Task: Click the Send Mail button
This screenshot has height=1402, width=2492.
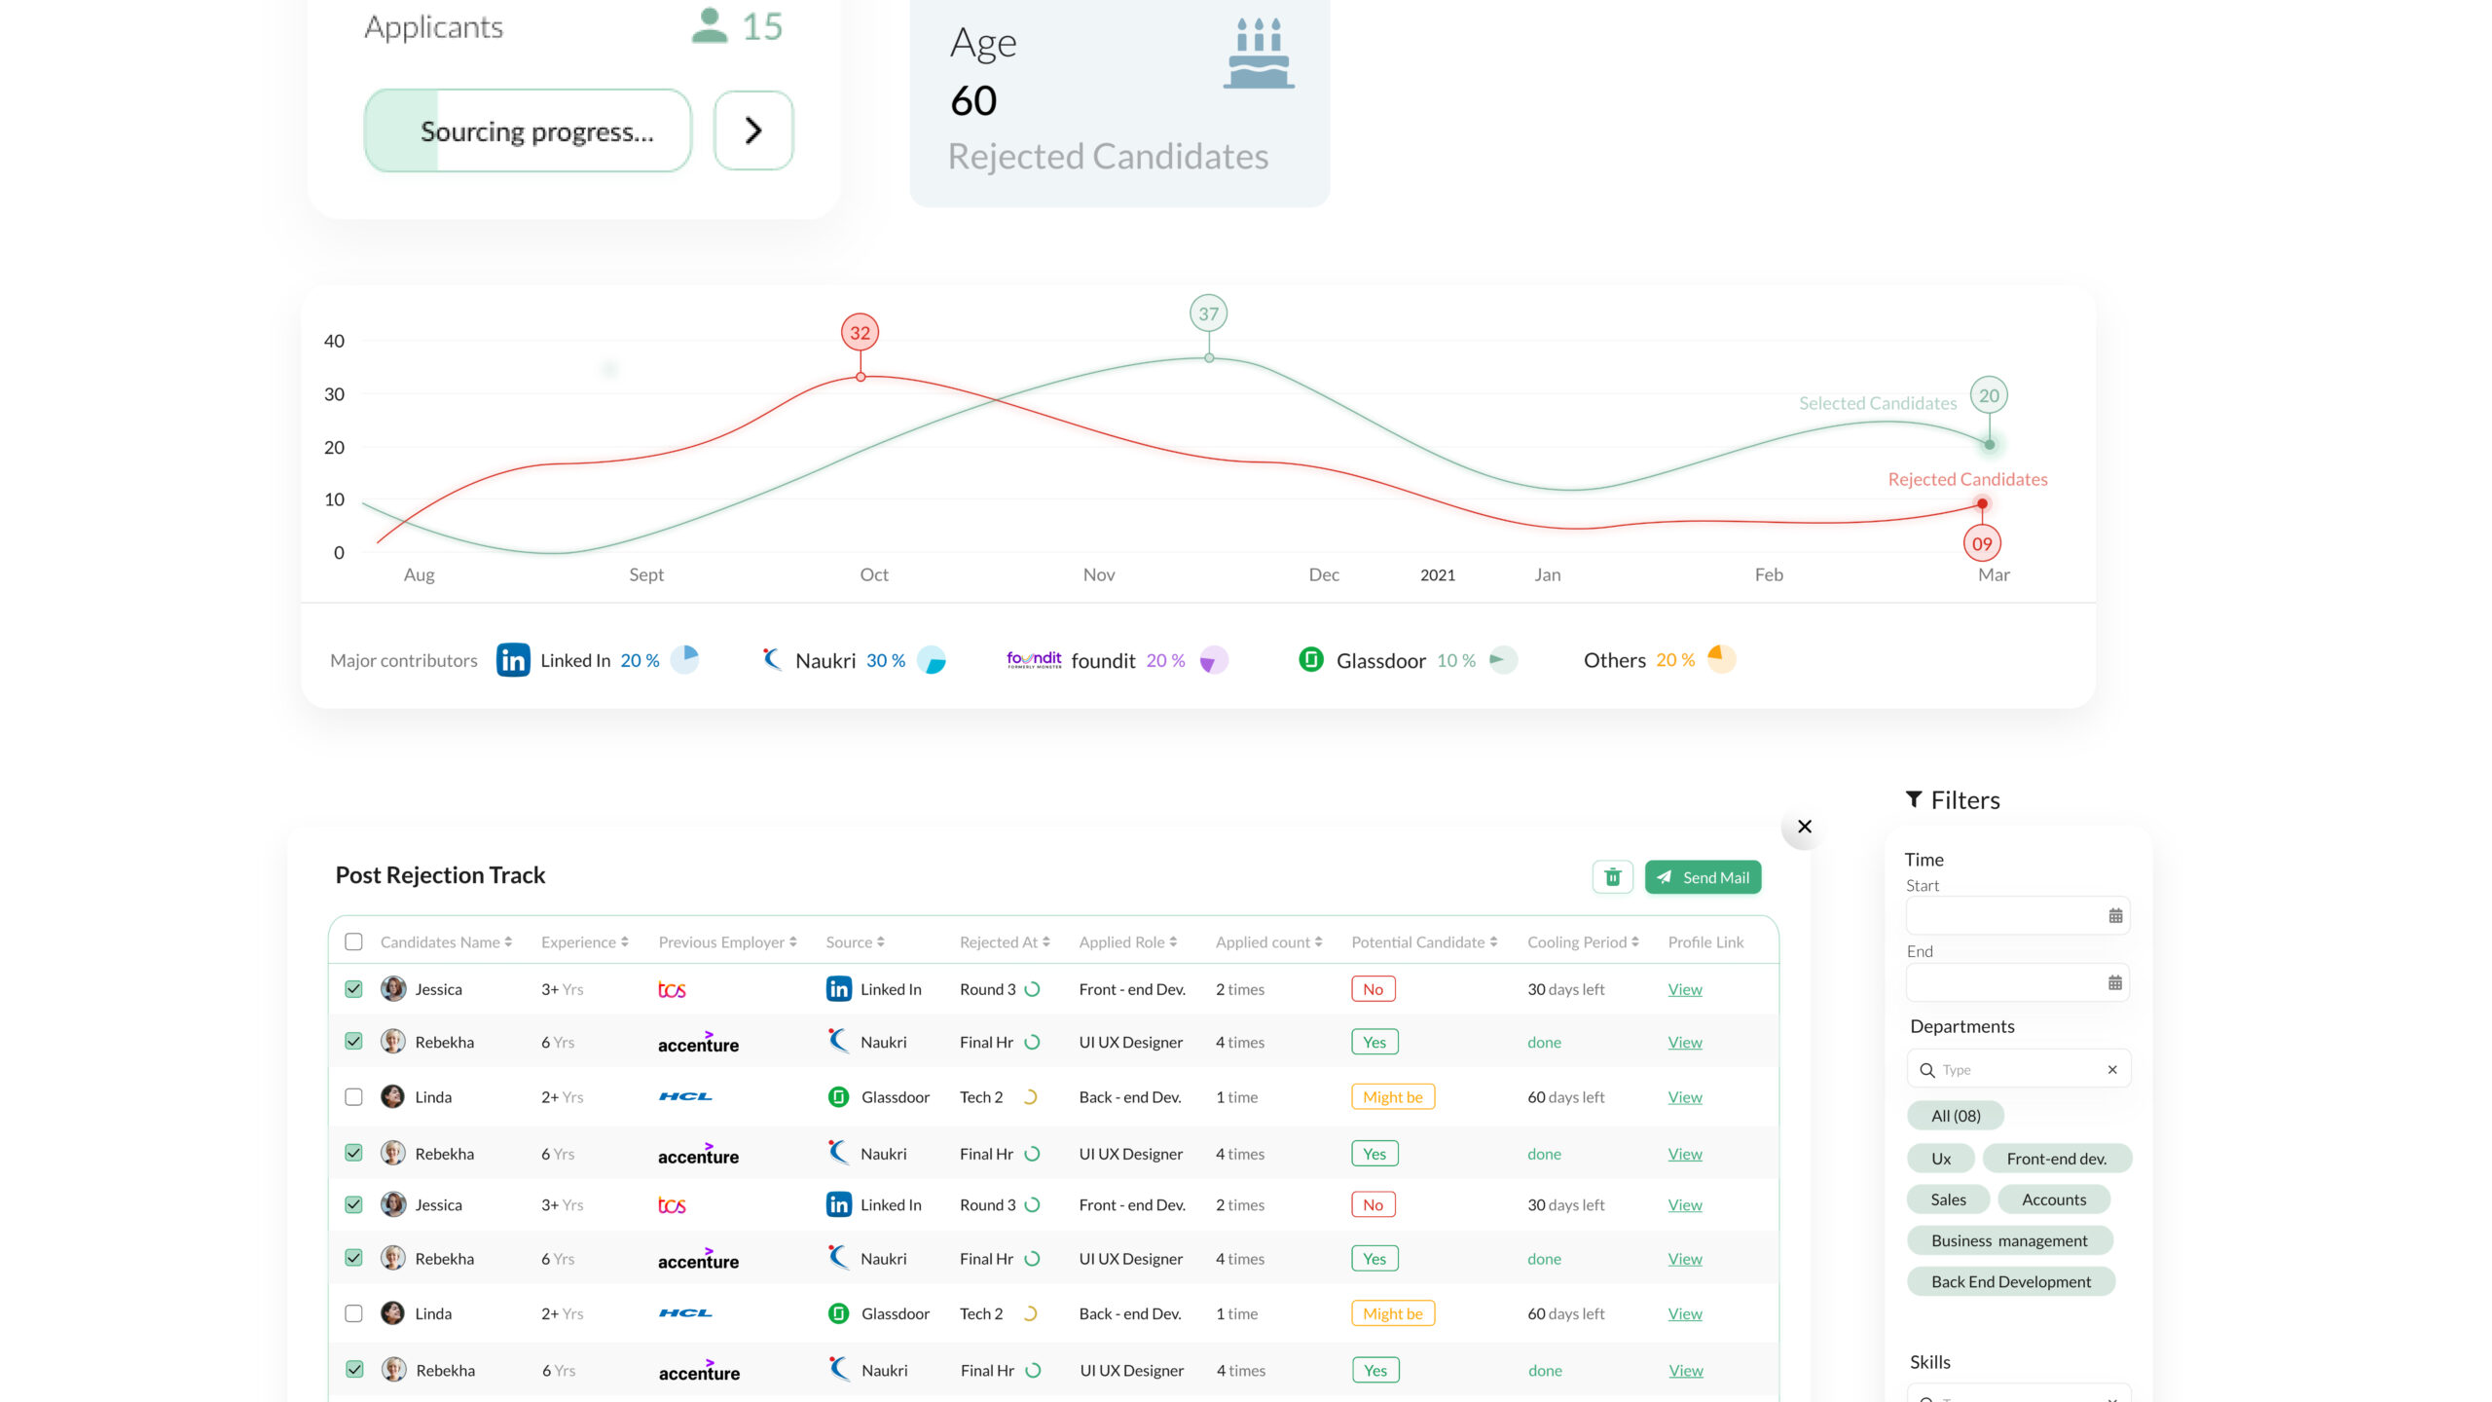Action: tap(1703, 877)
